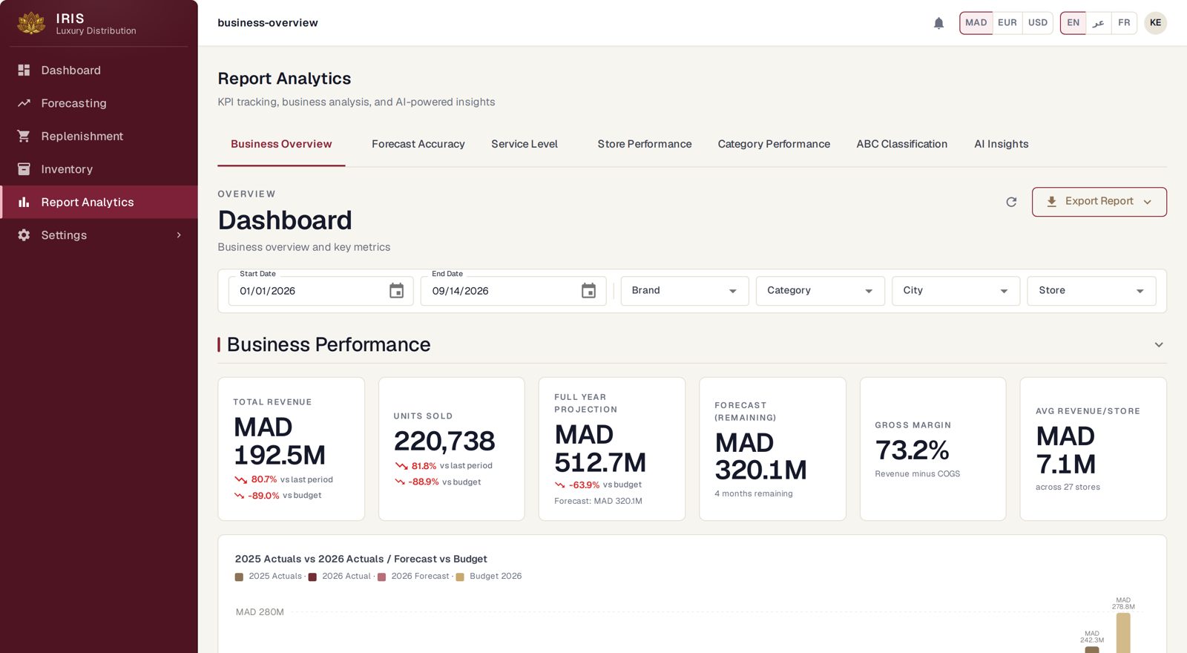
Task: Click the refresh dashboard icon
Action: pyautogui.click(x=1011, y=202)
